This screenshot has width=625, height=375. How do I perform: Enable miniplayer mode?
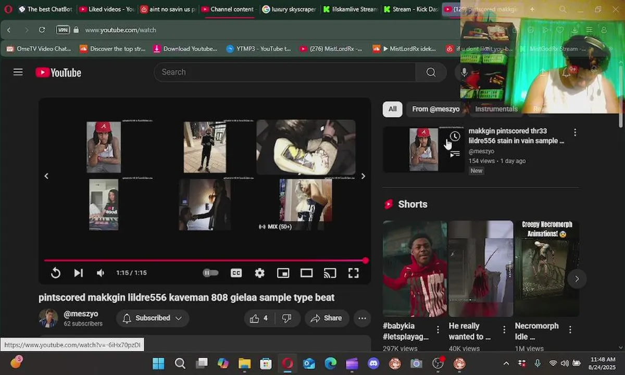click(x=283, y=273)
